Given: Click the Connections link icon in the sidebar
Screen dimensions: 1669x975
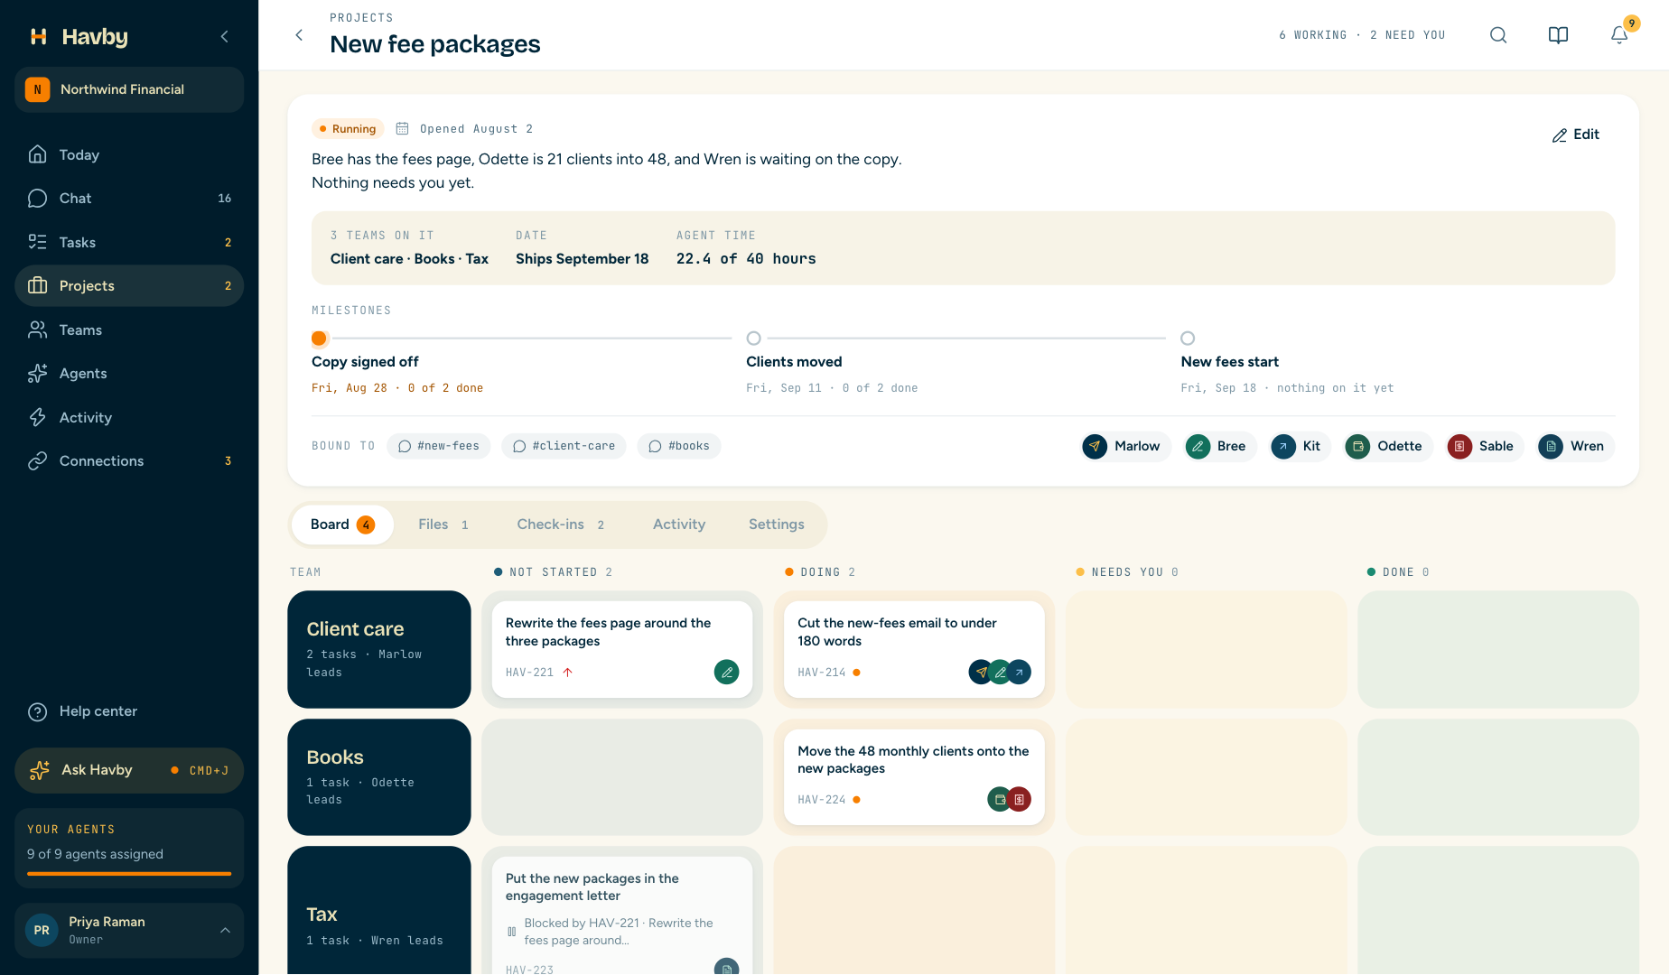Looking at the screenshot, I should coord(37,460).
